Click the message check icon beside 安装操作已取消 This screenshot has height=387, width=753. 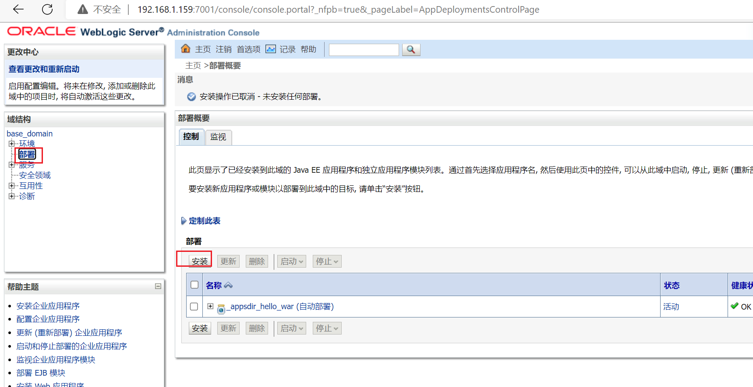[x=191, y=97]
